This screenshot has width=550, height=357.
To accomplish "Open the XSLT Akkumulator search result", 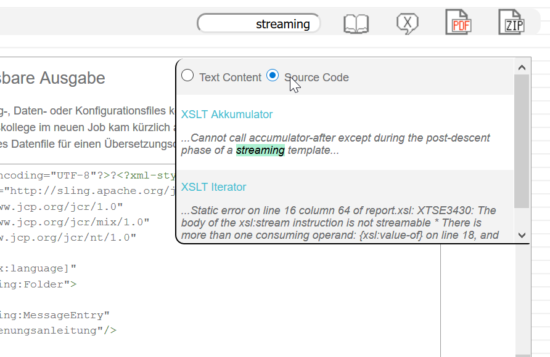I will [226, 114].
